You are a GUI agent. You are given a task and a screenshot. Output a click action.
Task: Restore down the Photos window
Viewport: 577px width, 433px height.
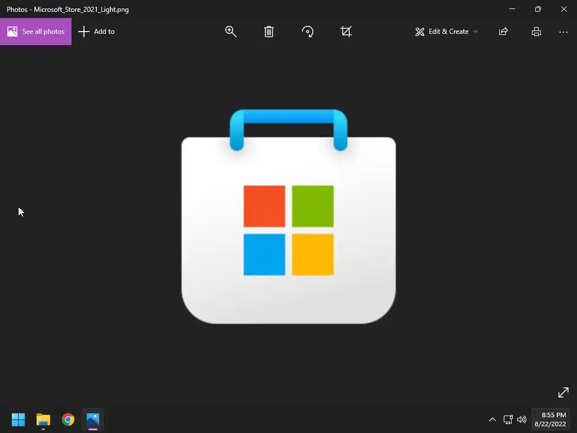coord(538,9)
